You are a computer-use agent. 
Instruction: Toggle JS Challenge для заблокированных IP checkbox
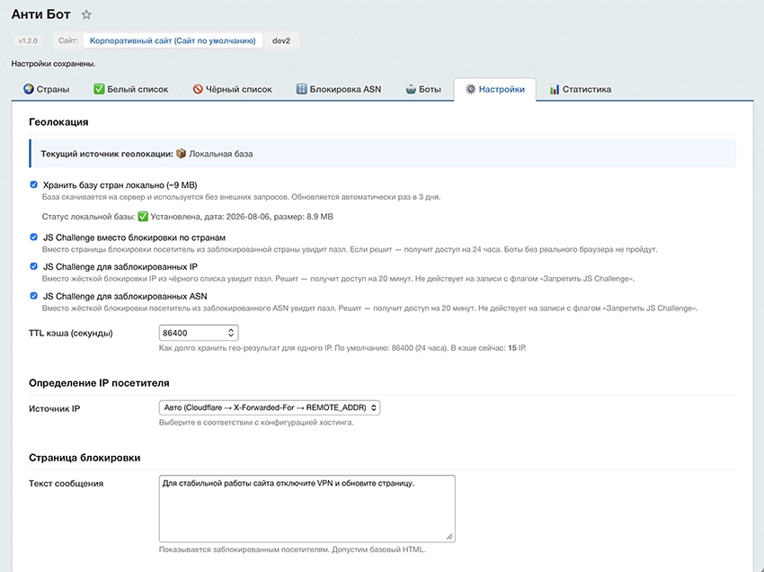33,266
